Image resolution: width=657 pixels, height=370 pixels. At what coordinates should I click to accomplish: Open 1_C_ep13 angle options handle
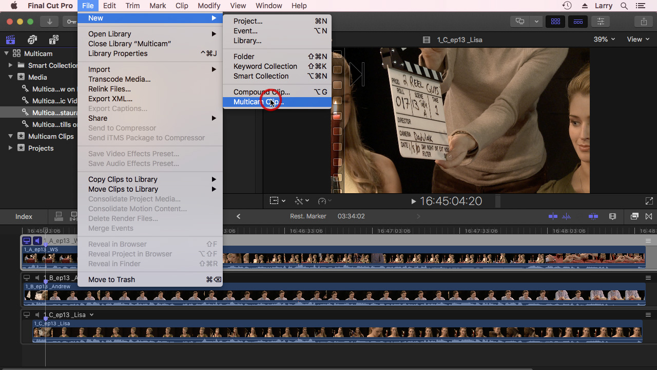pos(648,314)
